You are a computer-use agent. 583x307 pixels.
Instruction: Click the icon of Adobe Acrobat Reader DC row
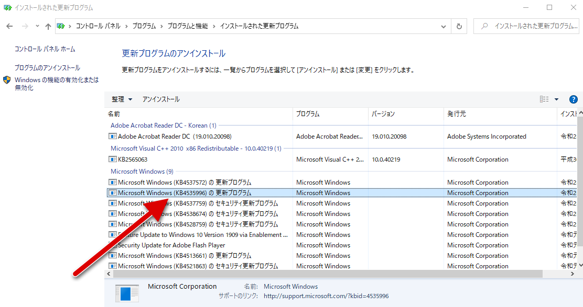point(112,137)
